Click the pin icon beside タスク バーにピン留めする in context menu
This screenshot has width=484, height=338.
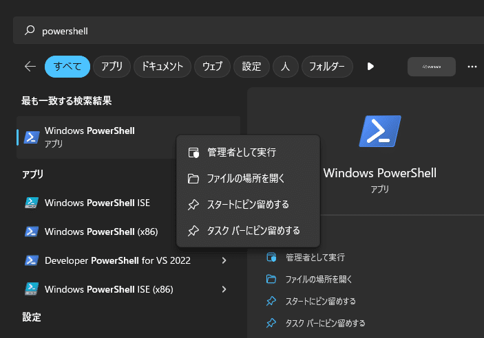pos(193,231)
